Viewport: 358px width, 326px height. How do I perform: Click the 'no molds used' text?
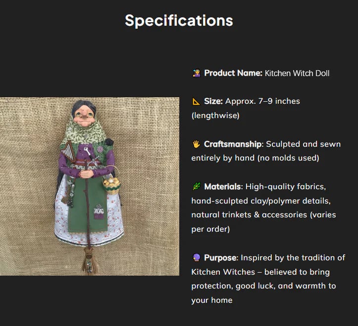[291, 159]
